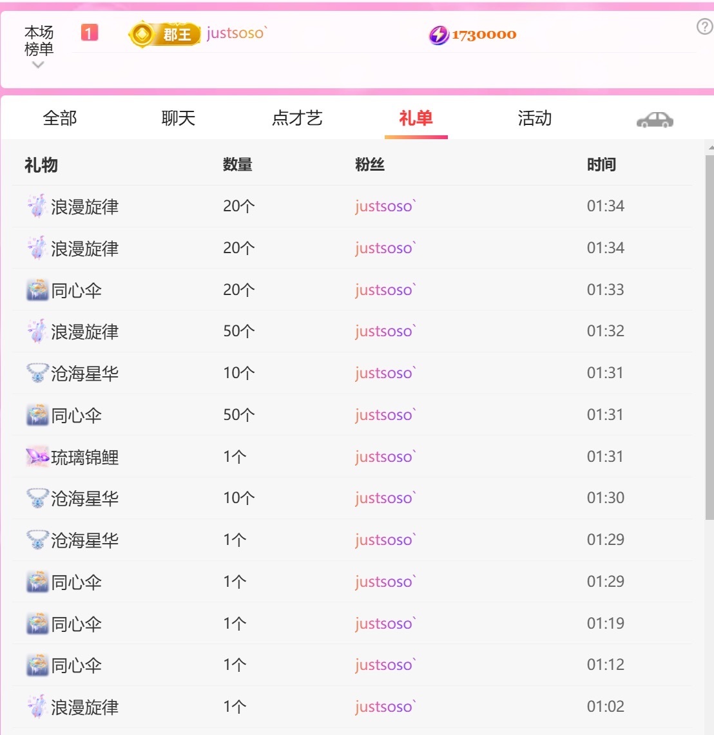Click the gift list vertical scrollbar
The width and height of the screenshot is (714, 735).
pyautogui.click(x=709, y=338)
